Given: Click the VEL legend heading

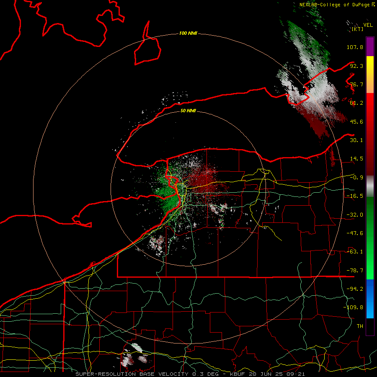Looking at the screenshot, I should point(368,25).
